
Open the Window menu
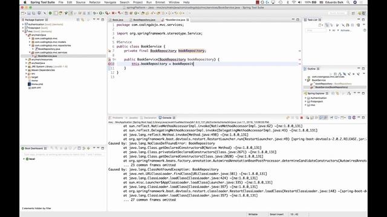point(174,2)
